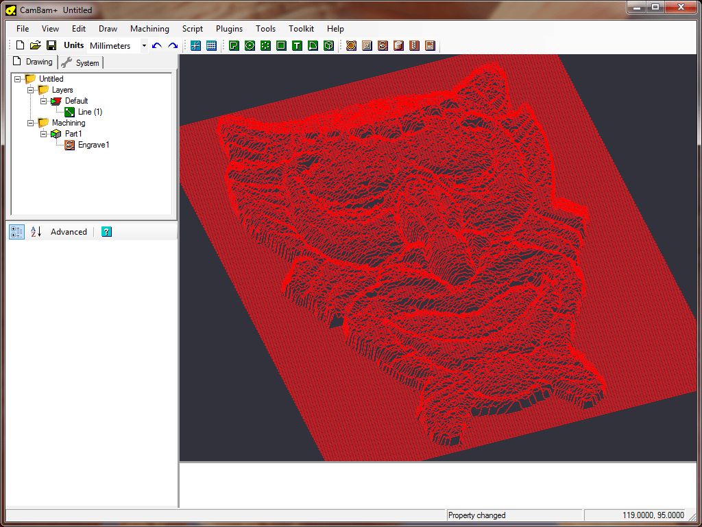Click the New file icon
Viewport: 702px width, 527px height.
20,45
